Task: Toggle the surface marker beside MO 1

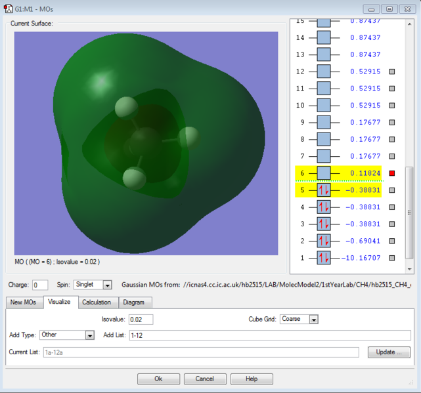Action: click(392, 259)
